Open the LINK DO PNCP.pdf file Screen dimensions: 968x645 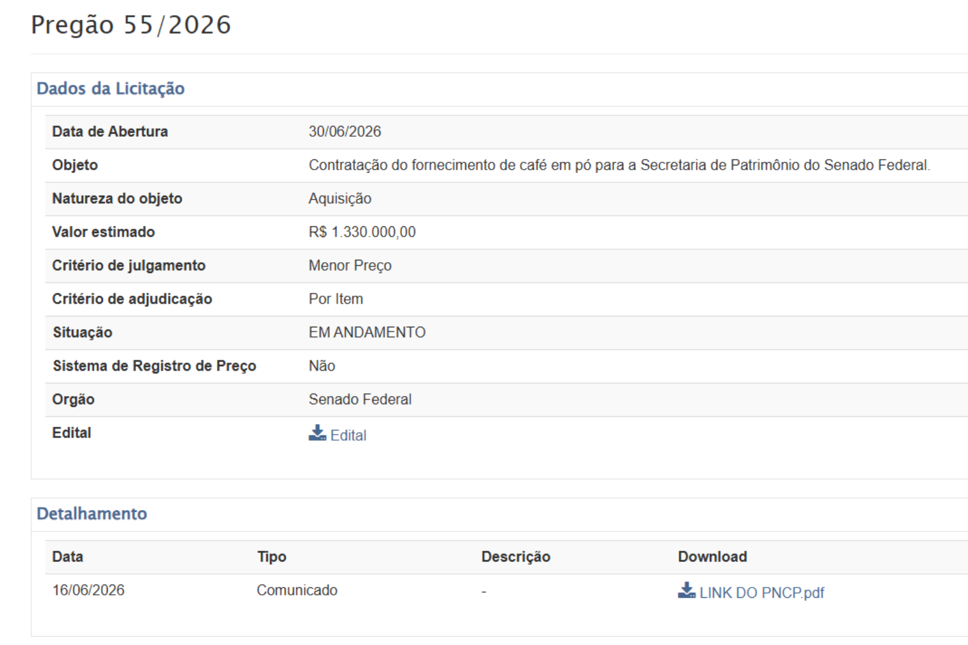point(762,593)
